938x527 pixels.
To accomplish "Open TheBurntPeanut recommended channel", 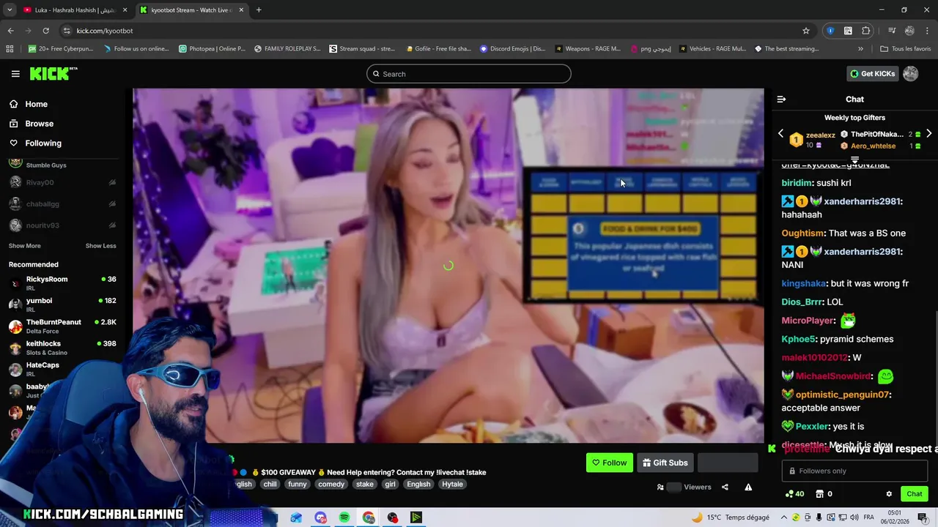I will point(62,326).
